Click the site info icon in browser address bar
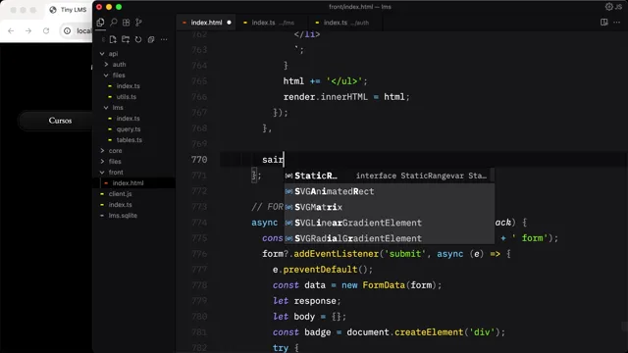The width and height of the screenshot is (628, 353). pyautogui.click(x=68, y=30)
